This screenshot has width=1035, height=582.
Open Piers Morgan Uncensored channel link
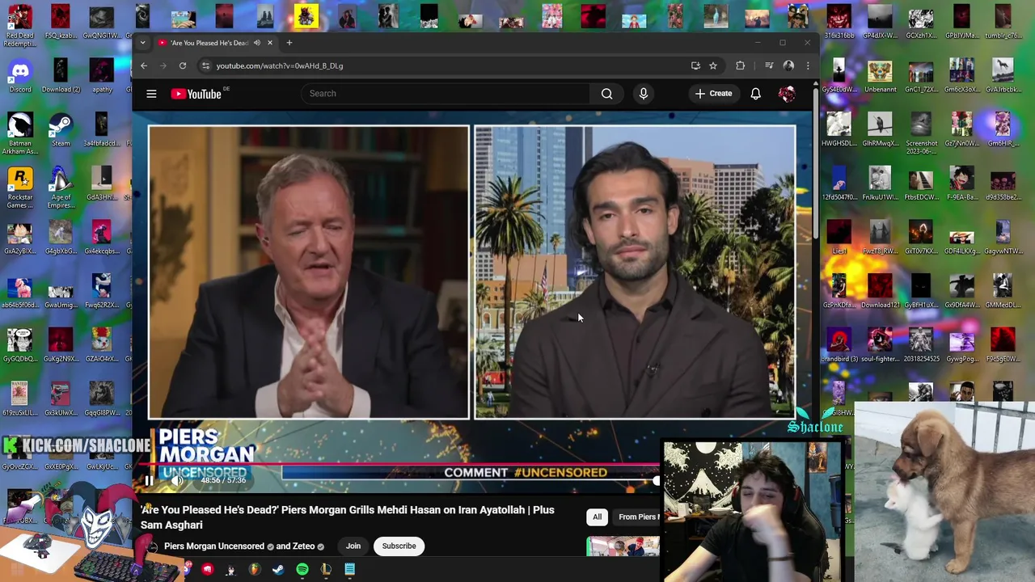coord(213,546)
